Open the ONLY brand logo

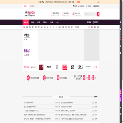click(x=49, y=67)
